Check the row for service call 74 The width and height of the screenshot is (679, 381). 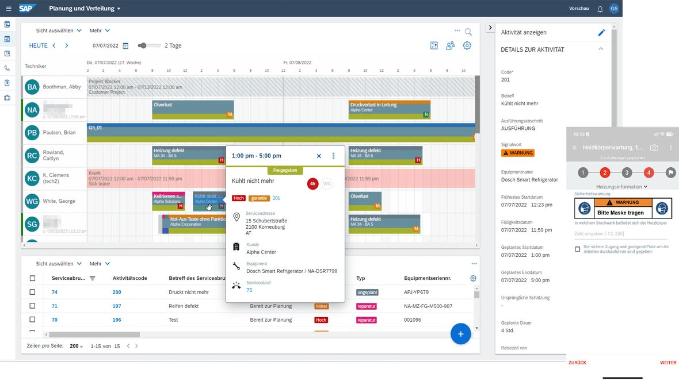click(32, 292)
